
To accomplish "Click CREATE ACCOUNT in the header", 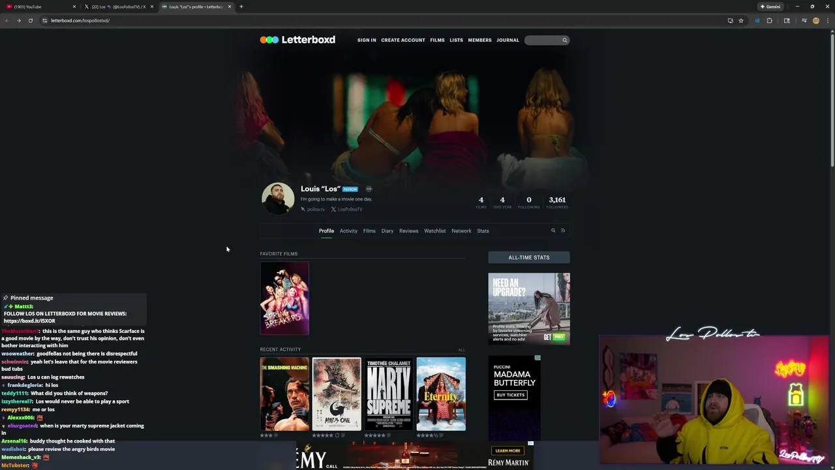I will (x=403, y=40).
